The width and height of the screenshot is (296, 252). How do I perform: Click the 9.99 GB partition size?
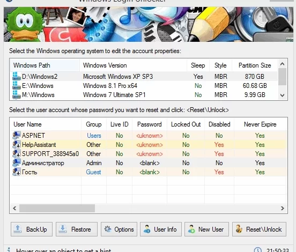(x=255, y=95)
